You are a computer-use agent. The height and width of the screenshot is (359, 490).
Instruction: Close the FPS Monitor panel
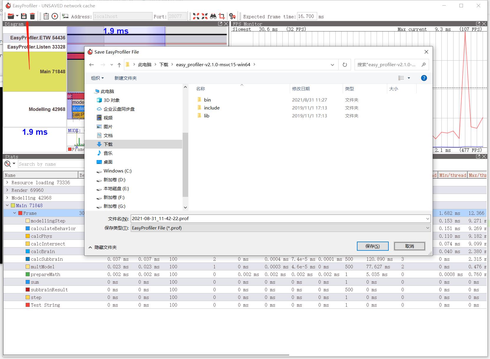click(x=484, y=24)
